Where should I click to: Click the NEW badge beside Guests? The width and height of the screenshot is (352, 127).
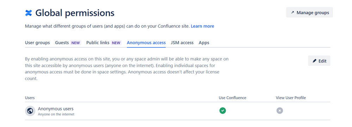pos(76,43)
